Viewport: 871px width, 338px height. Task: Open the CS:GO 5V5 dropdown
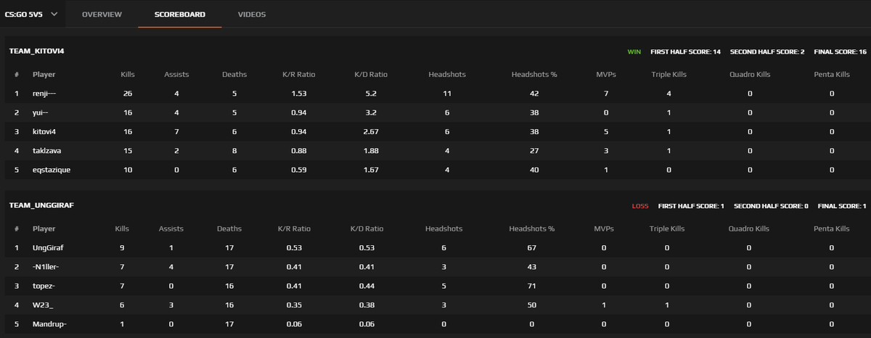[x=32, y=14]
